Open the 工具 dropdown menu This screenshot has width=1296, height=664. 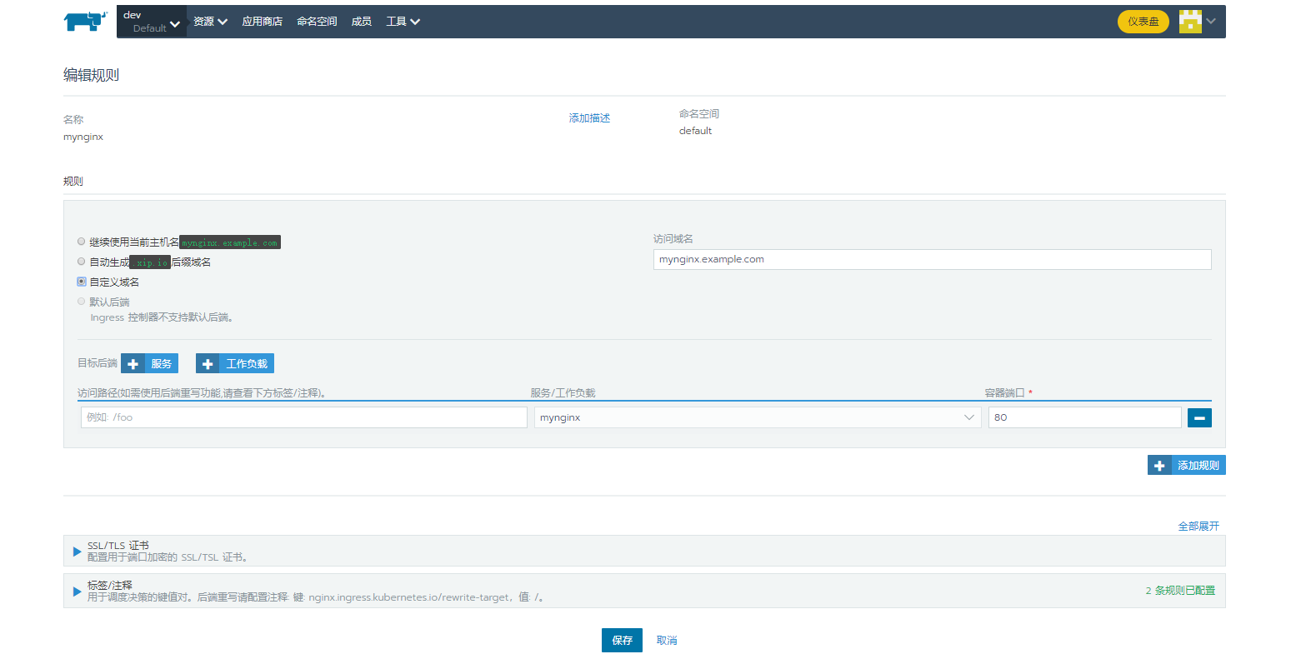click(x=403, y=22)
